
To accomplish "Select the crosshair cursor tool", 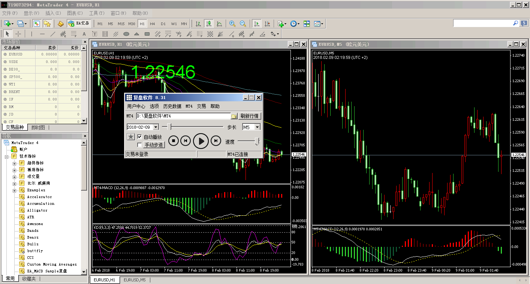I will [x=18, y=34].
